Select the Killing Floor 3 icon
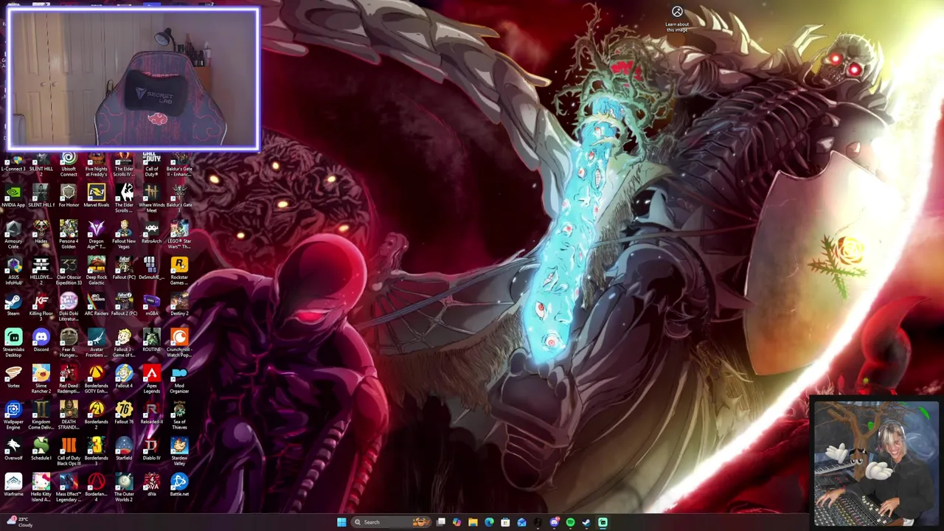 41,308
